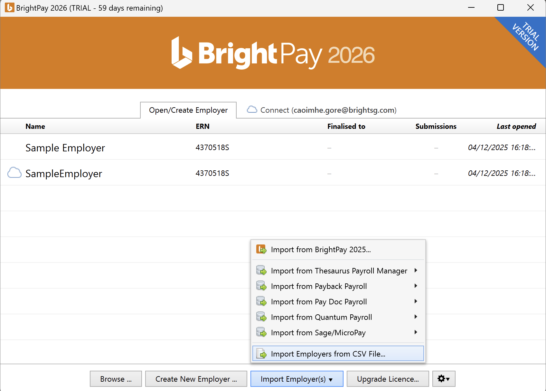
Task: Click the cloud icon on Connect tab
Action: tap(252, 110)
